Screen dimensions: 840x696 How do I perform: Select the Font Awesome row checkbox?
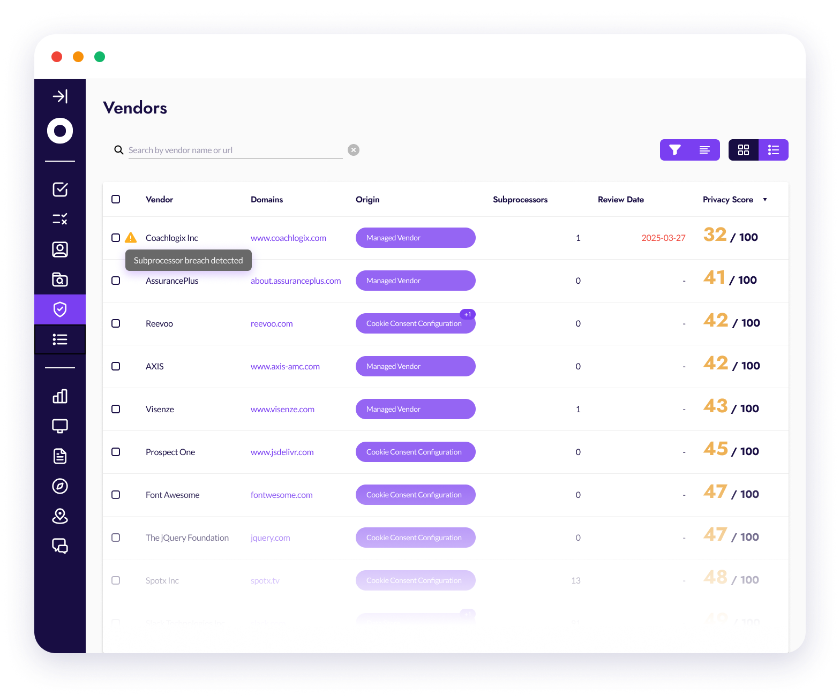tap(116, 495)
